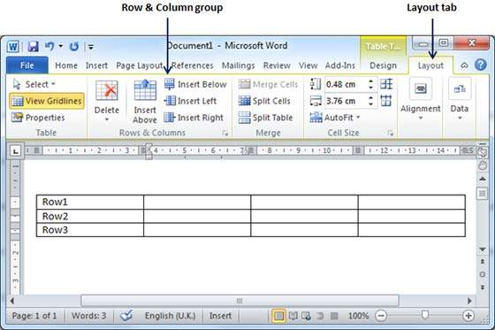This screenshot has width=495, height=330.
Task: Click the Row1 table cell
Action: point(90,202)
